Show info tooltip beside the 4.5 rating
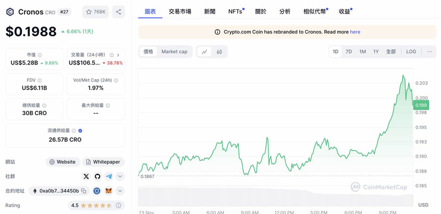The image size is (441, 214). pos(119,205)
